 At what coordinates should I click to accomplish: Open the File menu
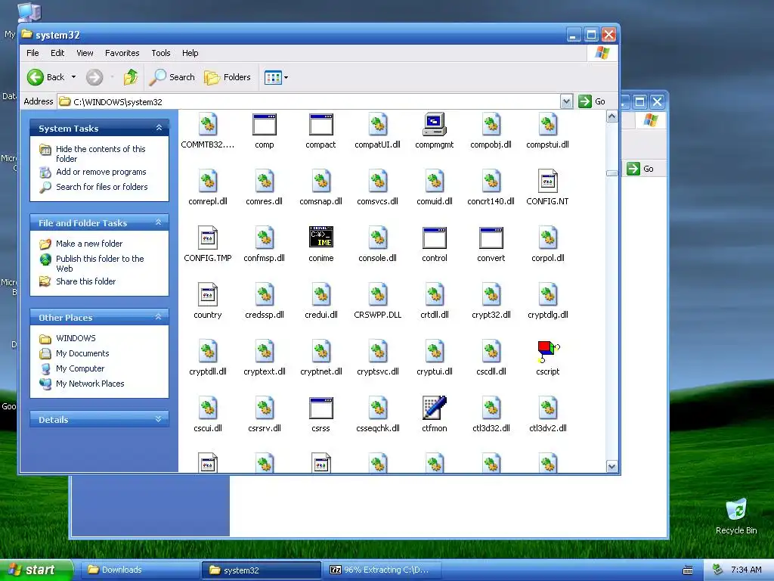pyautogui.click(x=33, y=53)
